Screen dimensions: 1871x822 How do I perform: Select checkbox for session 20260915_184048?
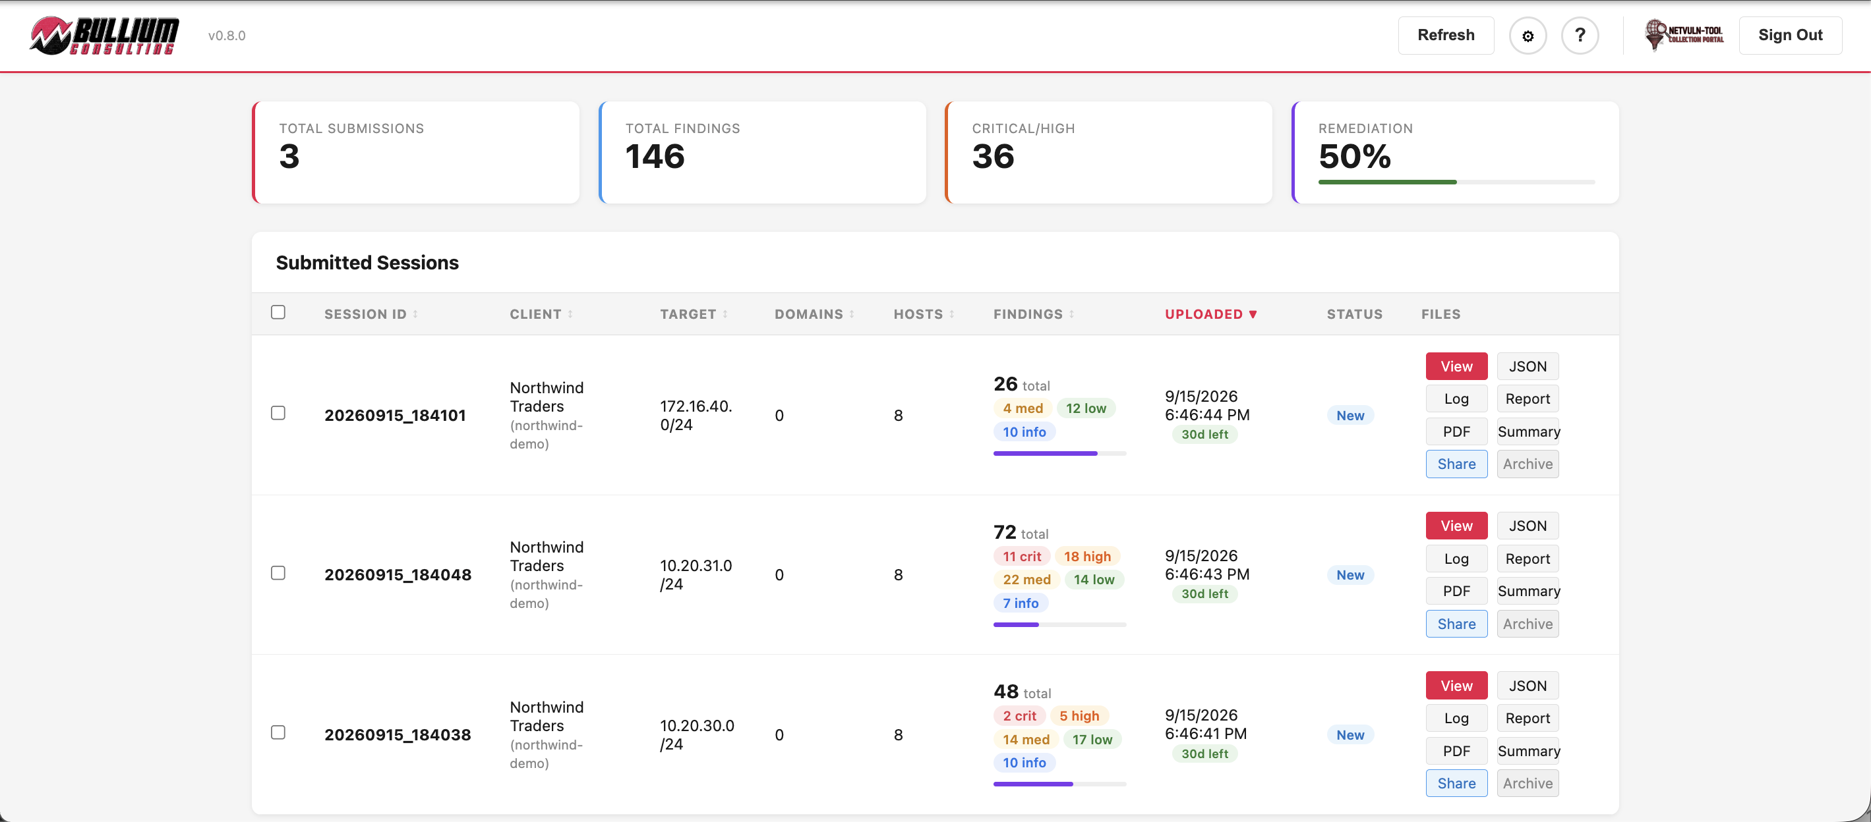[278, 572]
